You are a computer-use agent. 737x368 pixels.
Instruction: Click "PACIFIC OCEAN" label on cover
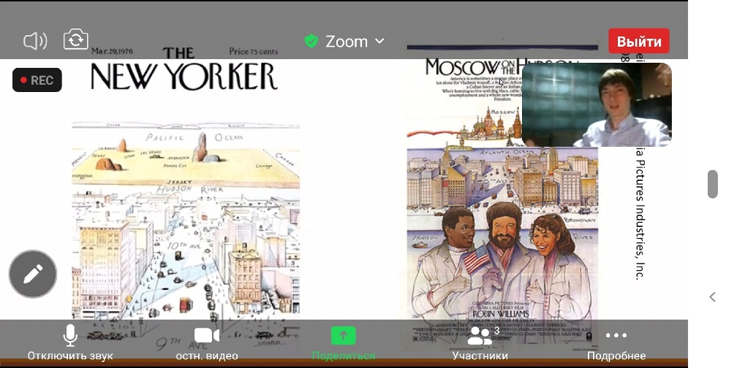coord(194,137)
